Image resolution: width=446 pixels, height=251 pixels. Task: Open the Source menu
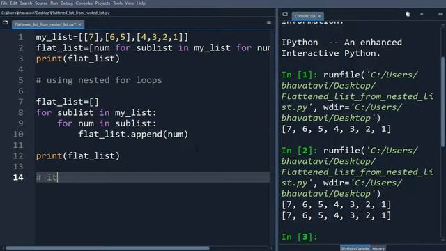[41, 3]
